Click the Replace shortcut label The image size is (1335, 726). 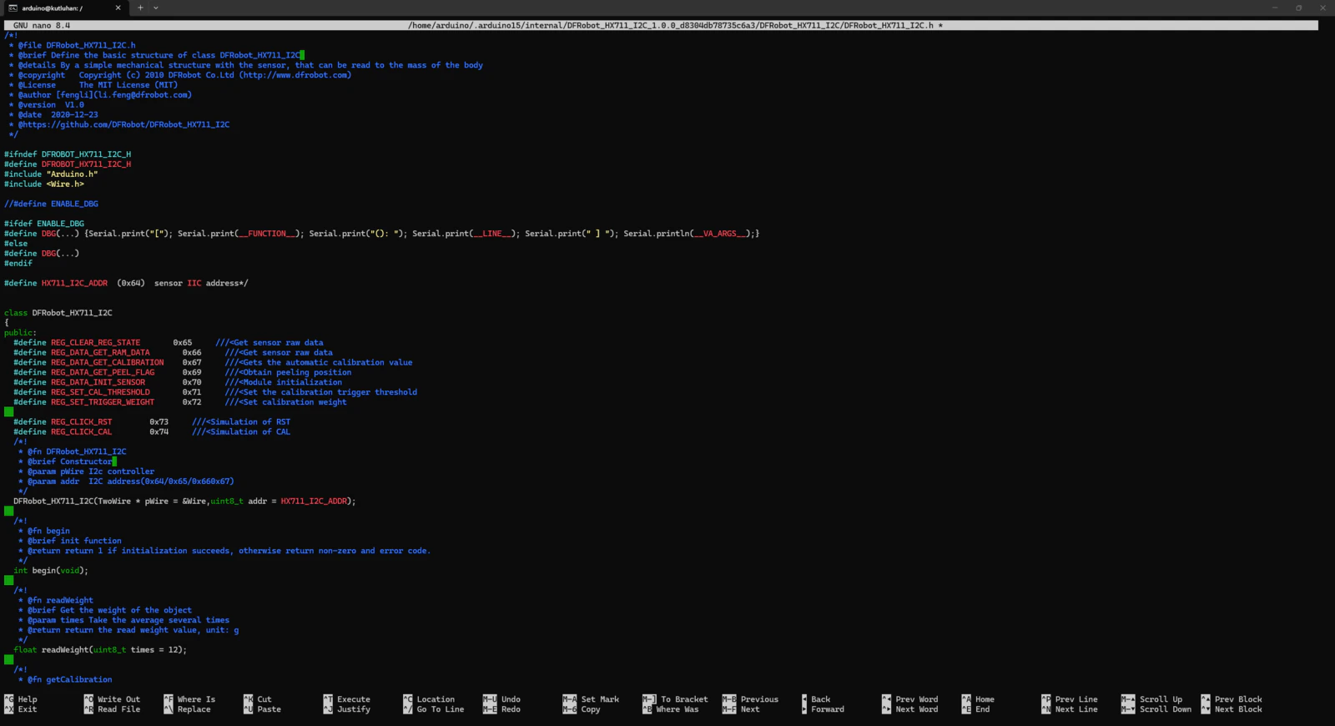coord(194,709)
